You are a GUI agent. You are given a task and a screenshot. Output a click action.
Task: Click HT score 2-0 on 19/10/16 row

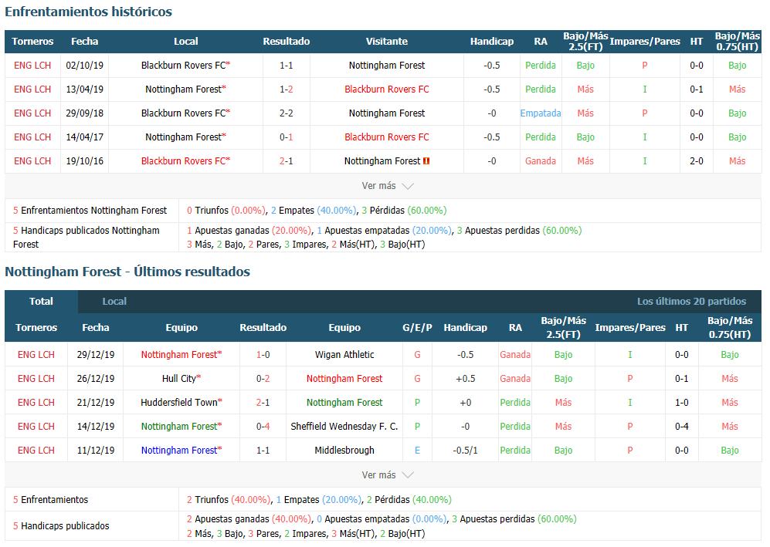coord(696,161)
